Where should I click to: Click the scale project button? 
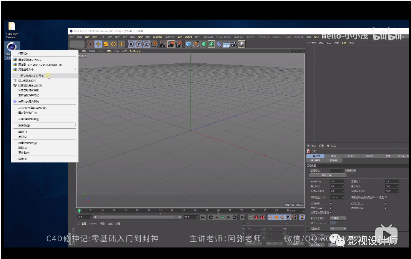click(x=328, y=175)
